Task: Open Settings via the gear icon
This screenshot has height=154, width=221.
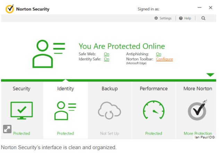Action: tap(156, 18)
